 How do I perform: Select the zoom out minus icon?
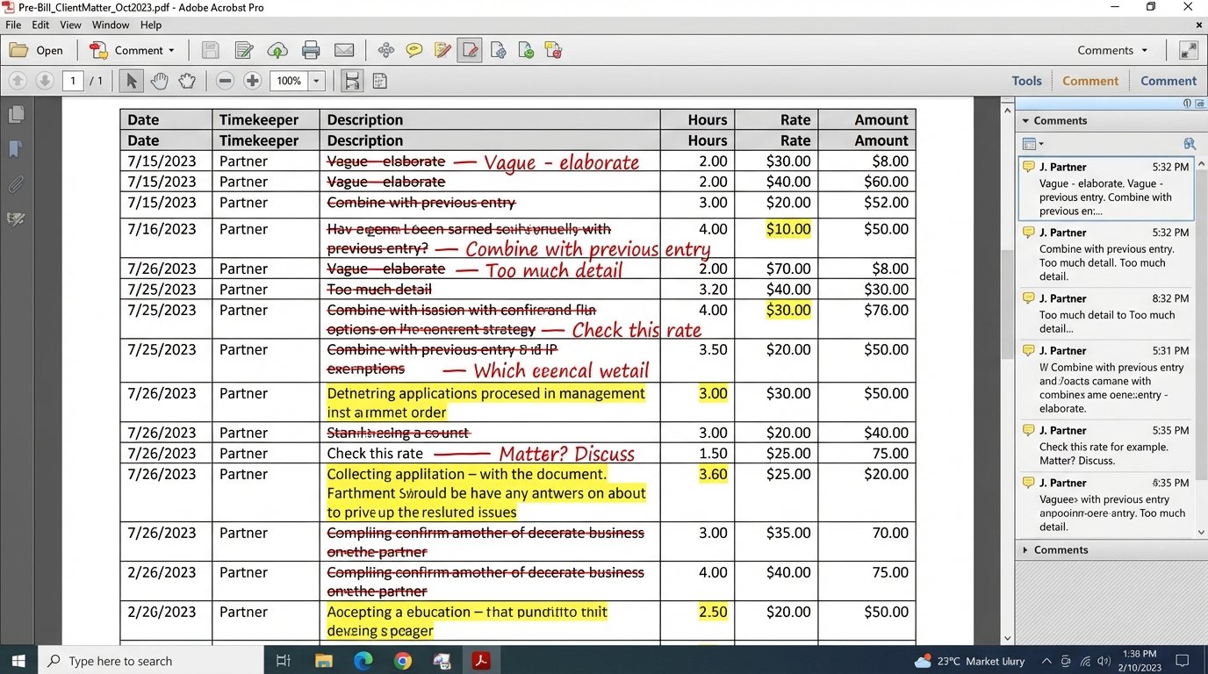(225, 81)
